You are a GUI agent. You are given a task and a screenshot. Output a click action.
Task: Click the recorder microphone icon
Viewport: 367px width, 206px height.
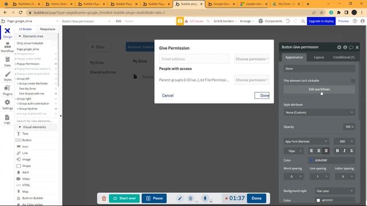(x=205, y=199)
